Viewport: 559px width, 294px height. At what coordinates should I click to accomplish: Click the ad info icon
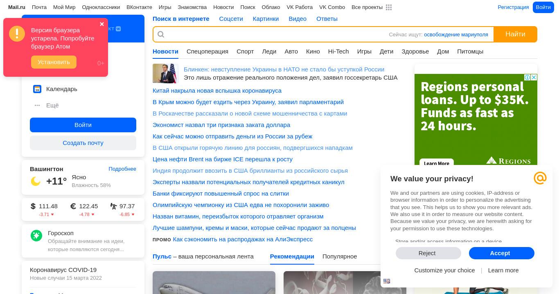[x=527, y=78]
